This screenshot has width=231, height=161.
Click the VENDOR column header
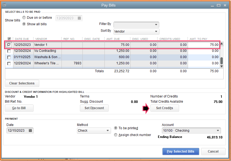41,39
